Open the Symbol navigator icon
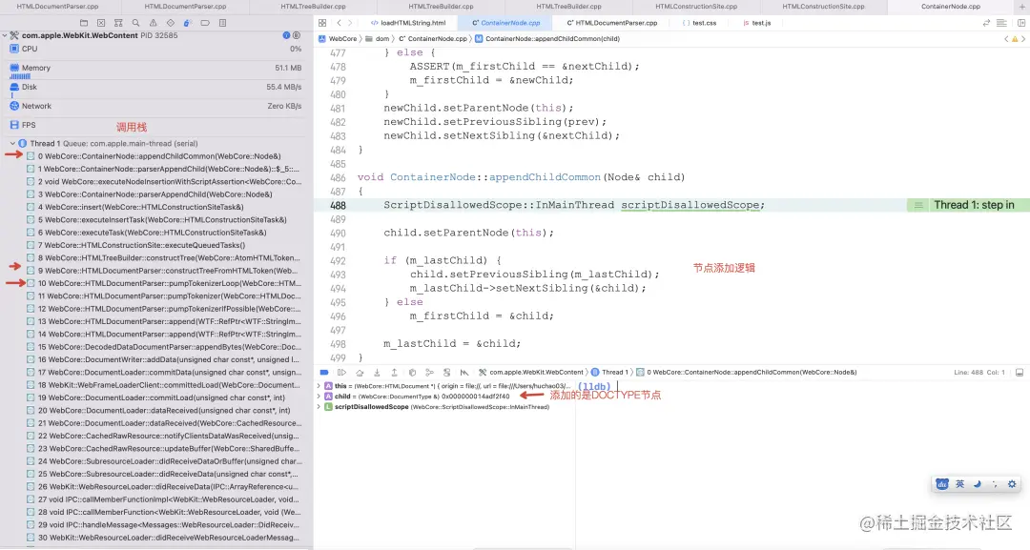The image size is (1030, 550). tap(118, 23)
